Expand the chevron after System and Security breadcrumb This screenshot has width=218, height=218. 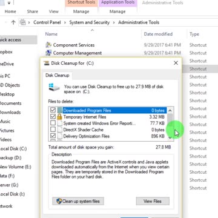coord(114,22)
